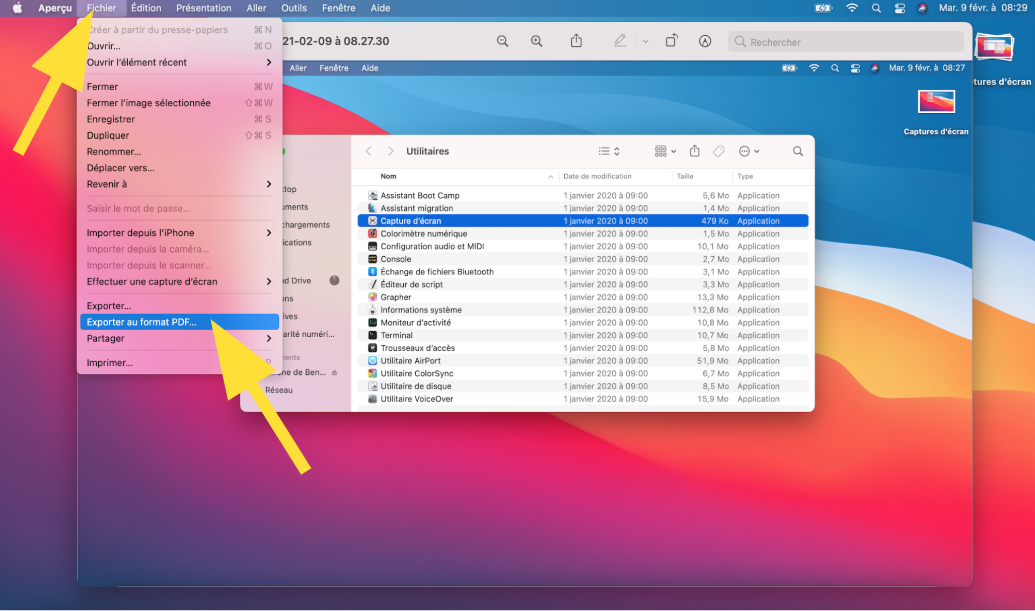Image resolution: width=1035 pixels, height=611 pixels.
Task: Click the zoom out magnifier icon
Action: pyautogui.click(x=503, y=41)
